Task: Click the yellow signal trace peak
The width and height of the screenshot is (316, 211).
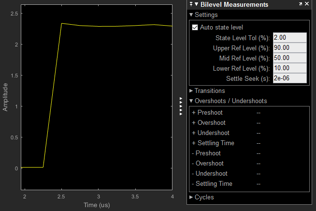Action: pyautogui.click(x=62, y=23)
